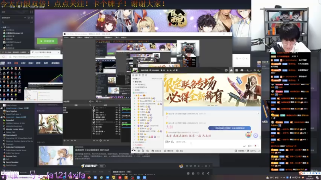The width and height of the screenshot is (321, 180).
Task: Open the 首页 nav item on Douyu
Action: 9,63
